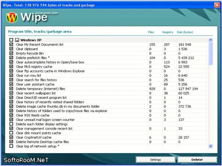Viewport: 222px width, 166px height.
Task: Uncheck Clear run mru list checkbox
Action: click(x=11, y=75)
